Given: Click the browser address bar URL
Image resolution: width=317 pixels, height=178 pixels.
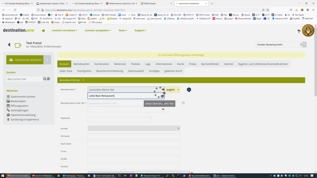Looking at the screenshot, I should [85, 10].
